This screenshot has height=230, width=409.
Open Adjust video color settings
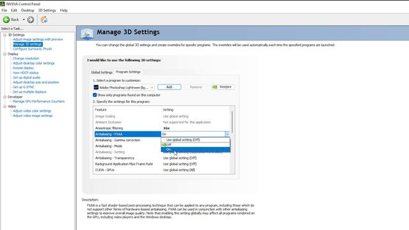pos(32,111)
